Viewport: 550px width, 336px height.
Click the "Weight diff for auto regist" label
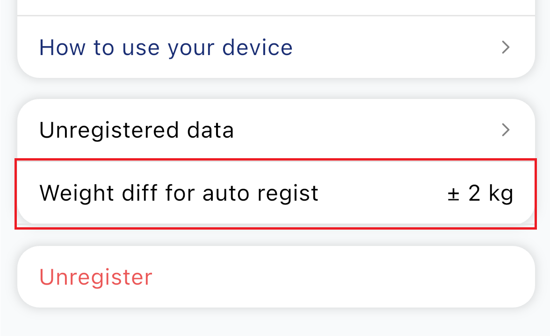click(179, 193)
